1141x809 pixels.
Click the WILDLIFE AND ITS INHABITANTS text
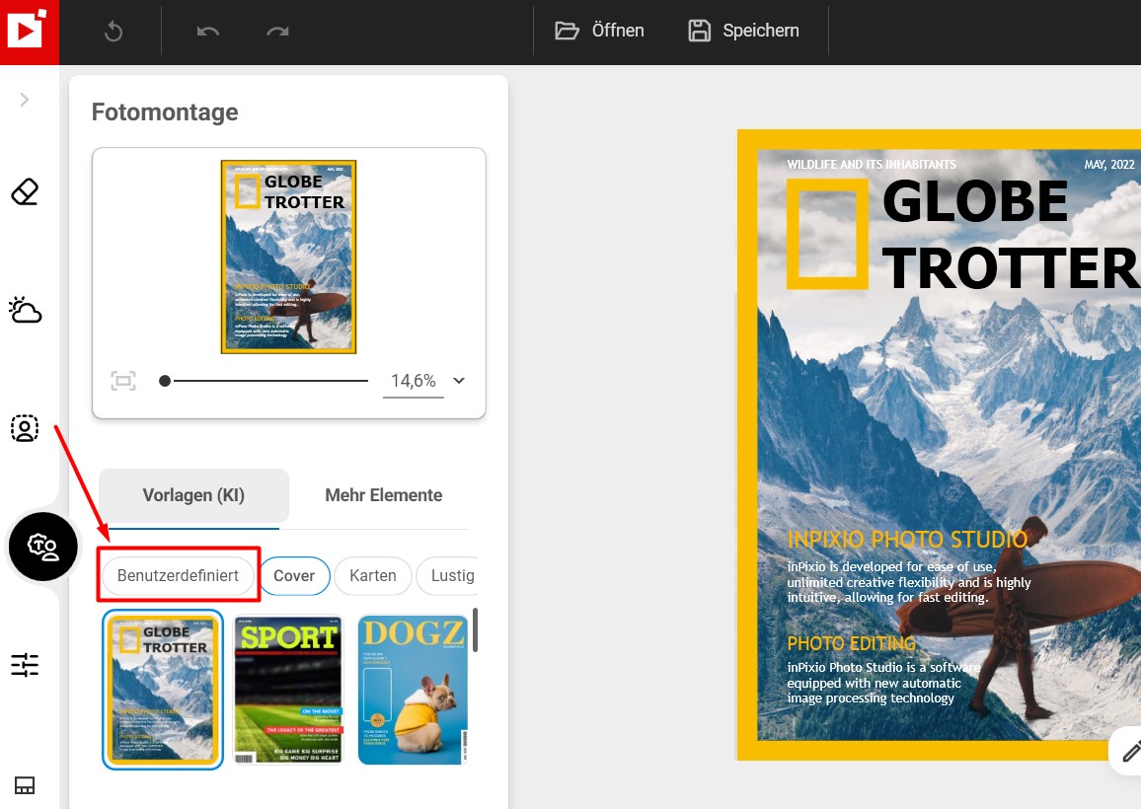pyautogui.click(x=872, y=165)
